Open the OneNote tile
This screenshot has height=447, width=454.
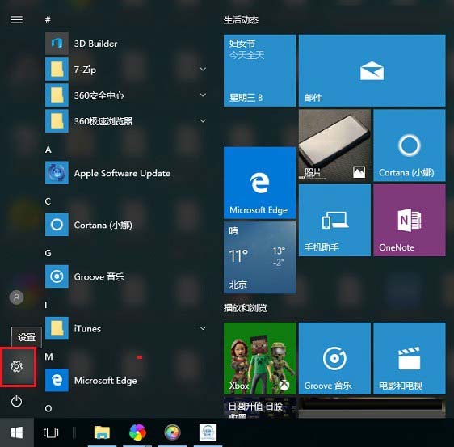tap(410, 220)
